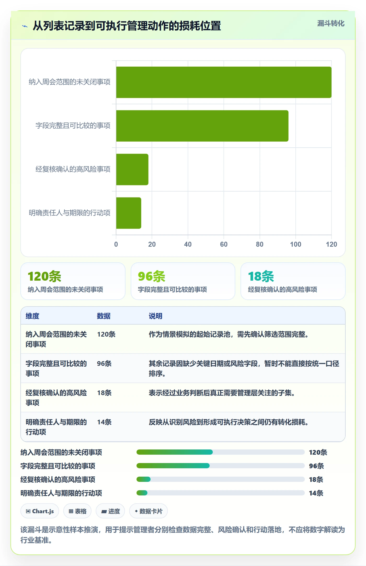Click progress label 经复核确认的高风险事项

[x=58, y=480]
